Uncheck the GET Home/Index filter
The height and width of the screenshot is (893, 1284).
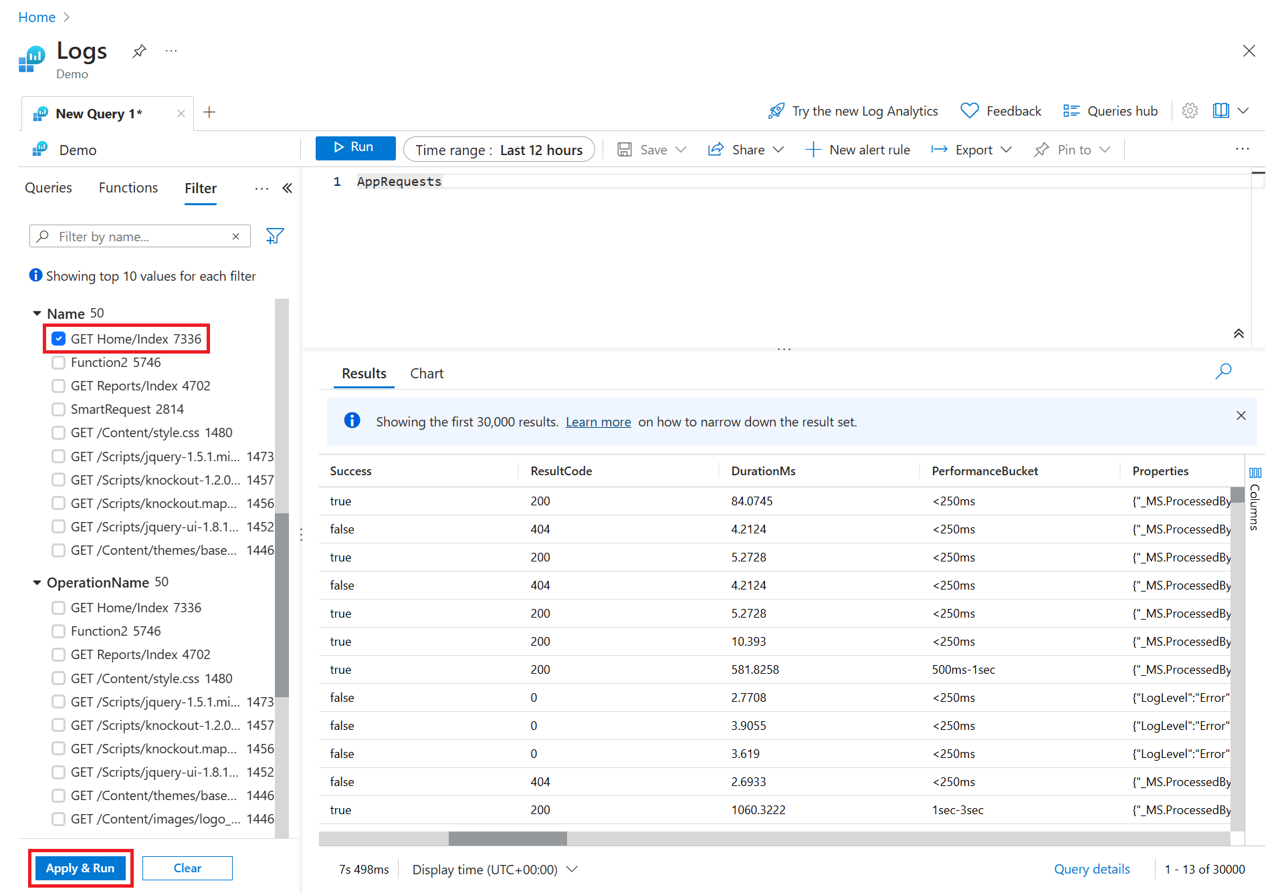click(x=58, y=338)
